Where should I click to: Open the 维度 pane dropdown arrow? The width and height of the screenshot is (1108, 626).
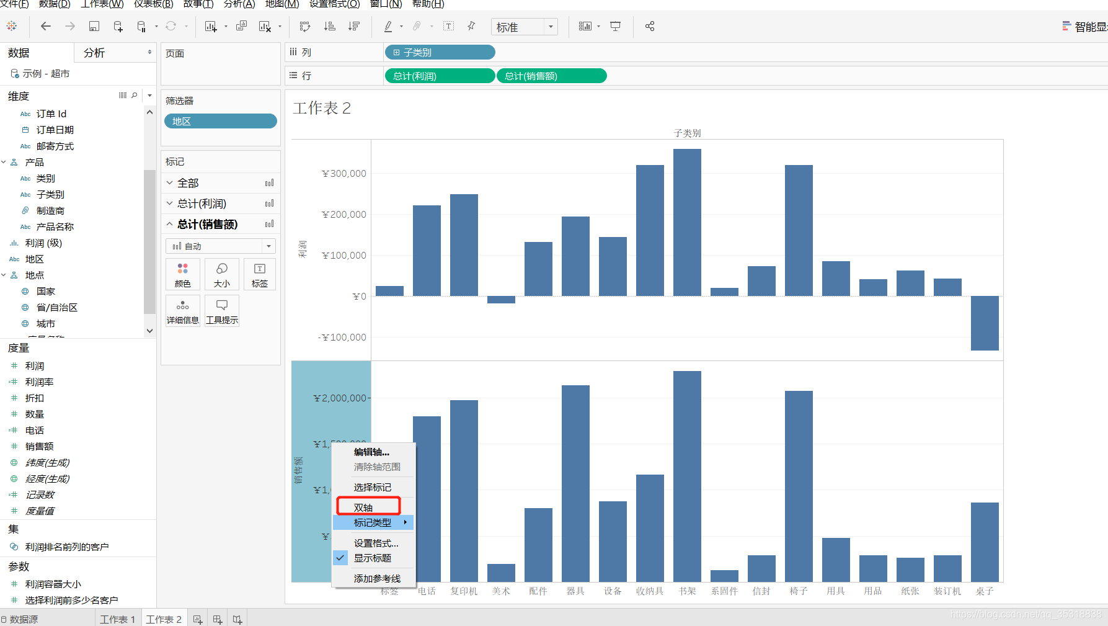149,96
